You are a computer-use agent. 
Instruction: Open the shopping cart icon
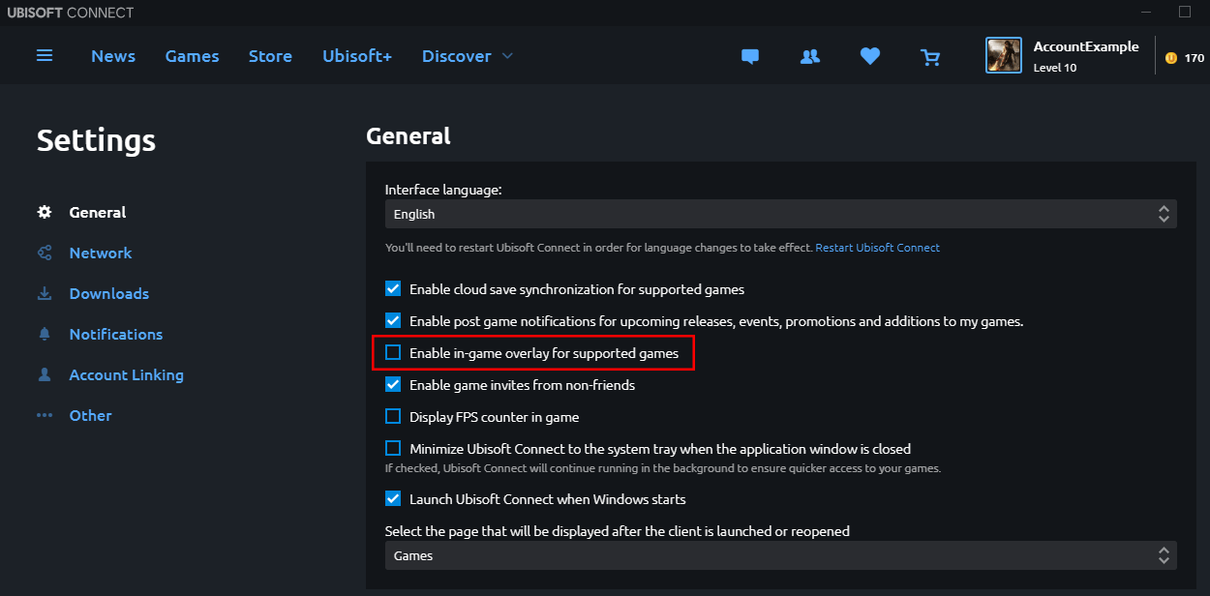(x=930, y=57)
